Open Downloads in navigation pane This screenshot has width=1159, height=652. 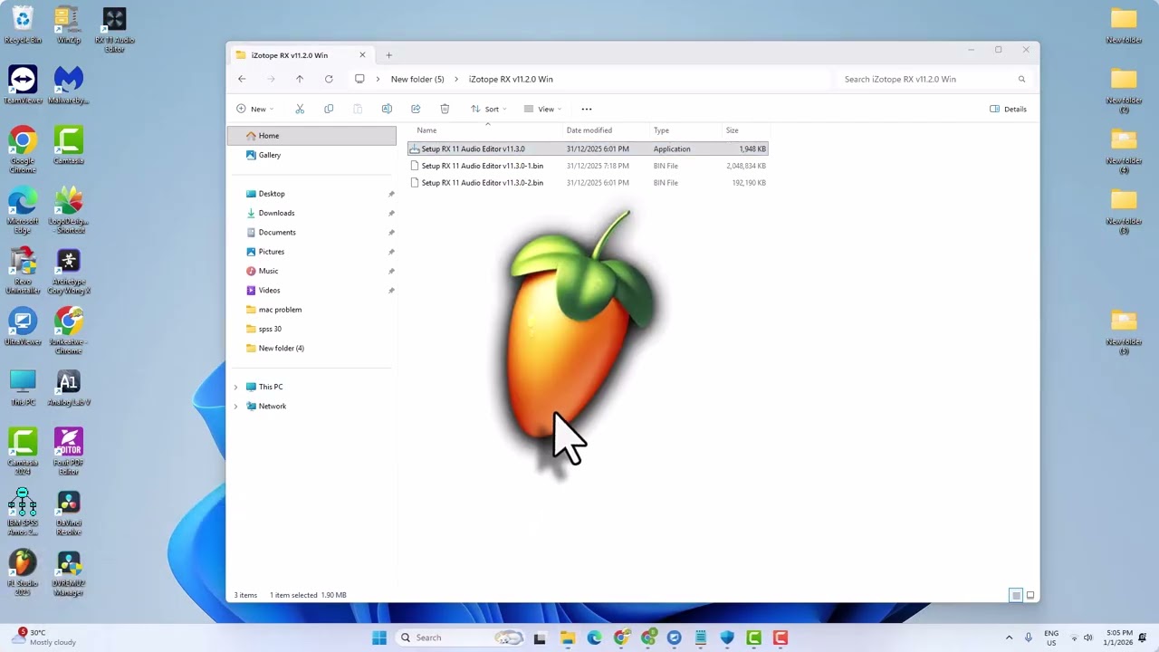(311, 213)
